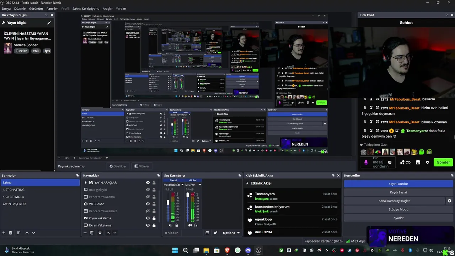Open Discord from the Windows taskbar
This screenshot has height=256, width=455.
pos(248,250)
